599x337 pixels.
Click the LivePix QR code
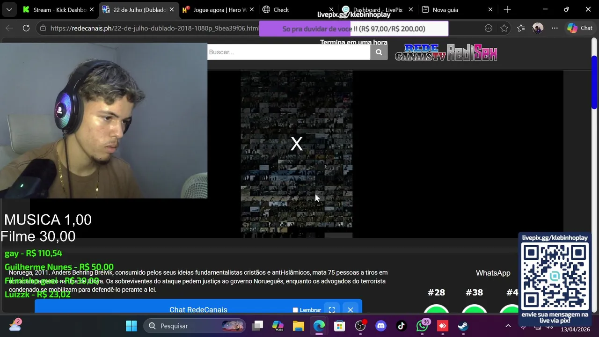[x=555, y=276]
